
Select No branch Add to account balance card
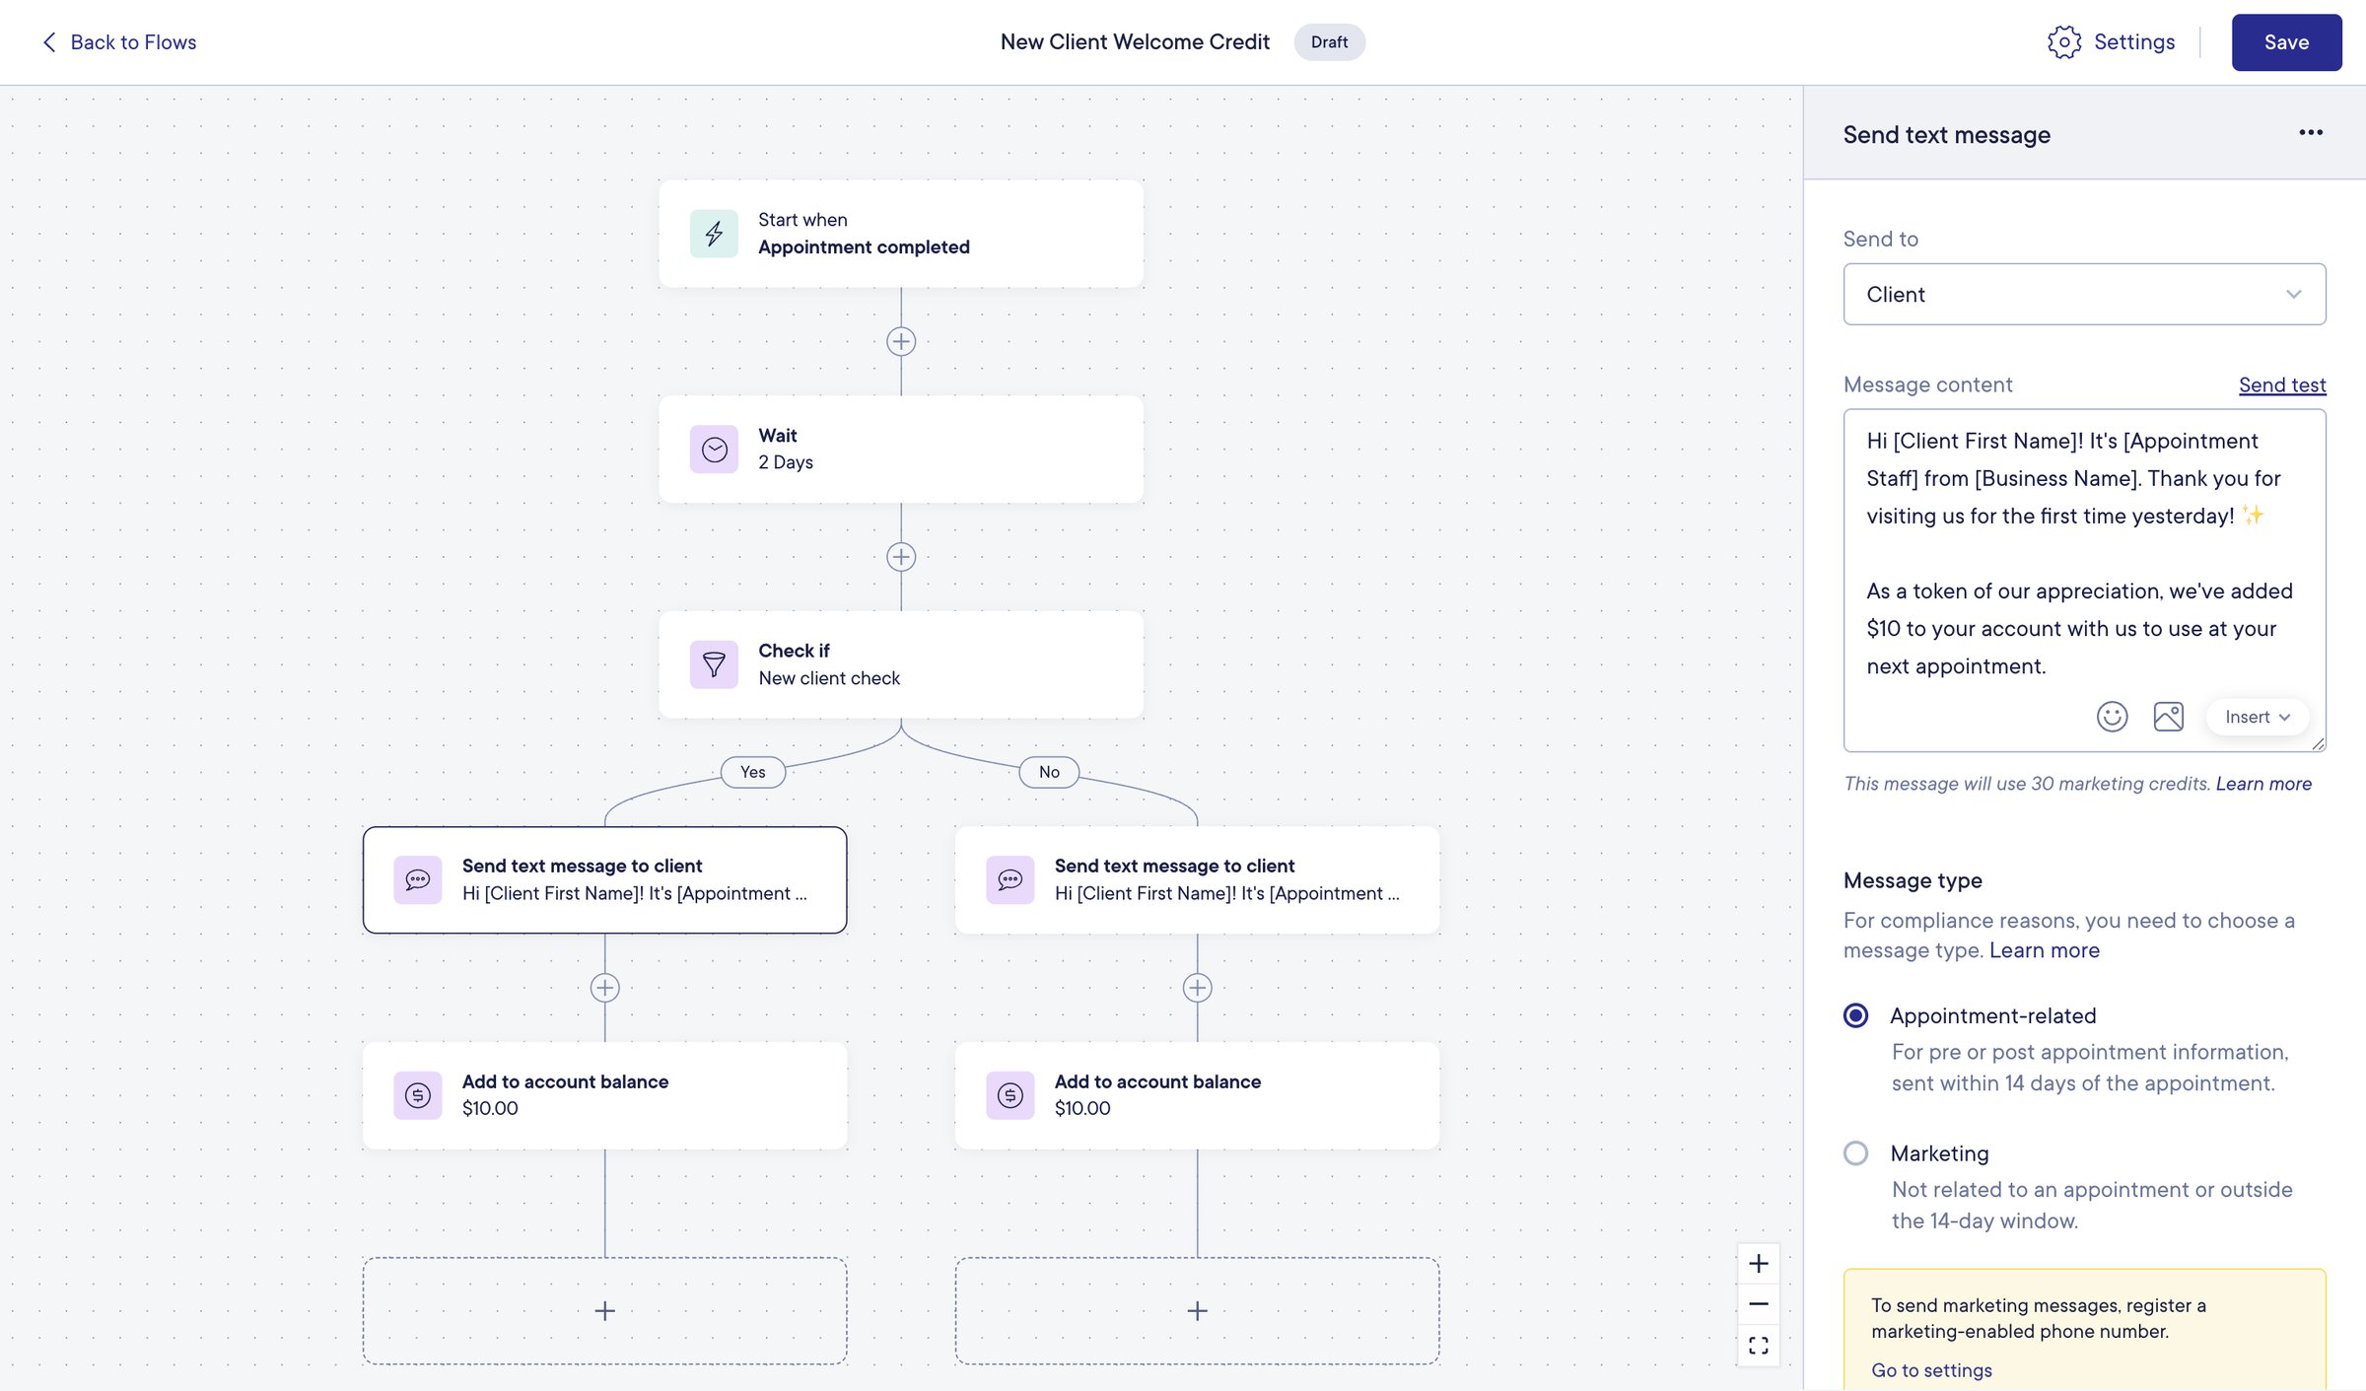coord(1198,1095)
